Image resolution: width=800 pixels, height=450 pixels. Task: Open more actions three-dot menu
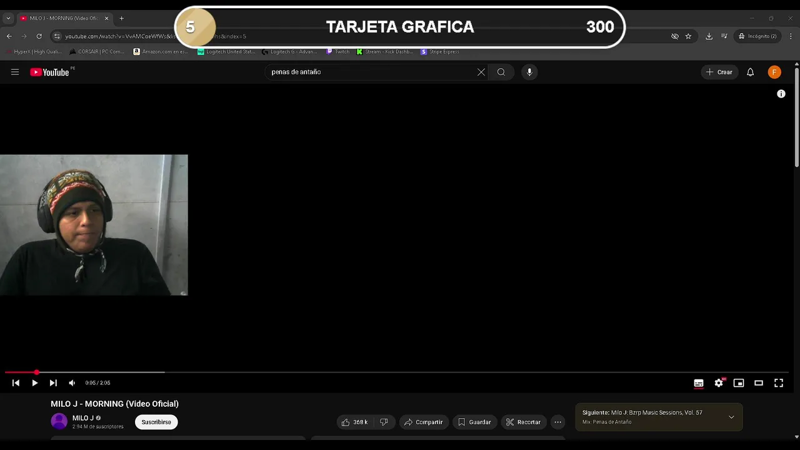point(557,422)
